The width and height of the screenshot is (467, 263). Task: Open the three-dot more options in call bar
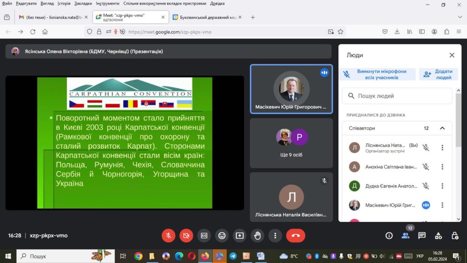(275, 236)
